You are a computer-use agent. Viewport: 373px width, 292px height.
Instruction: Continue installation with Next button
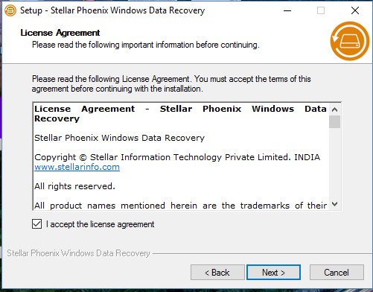click(273, 273)
